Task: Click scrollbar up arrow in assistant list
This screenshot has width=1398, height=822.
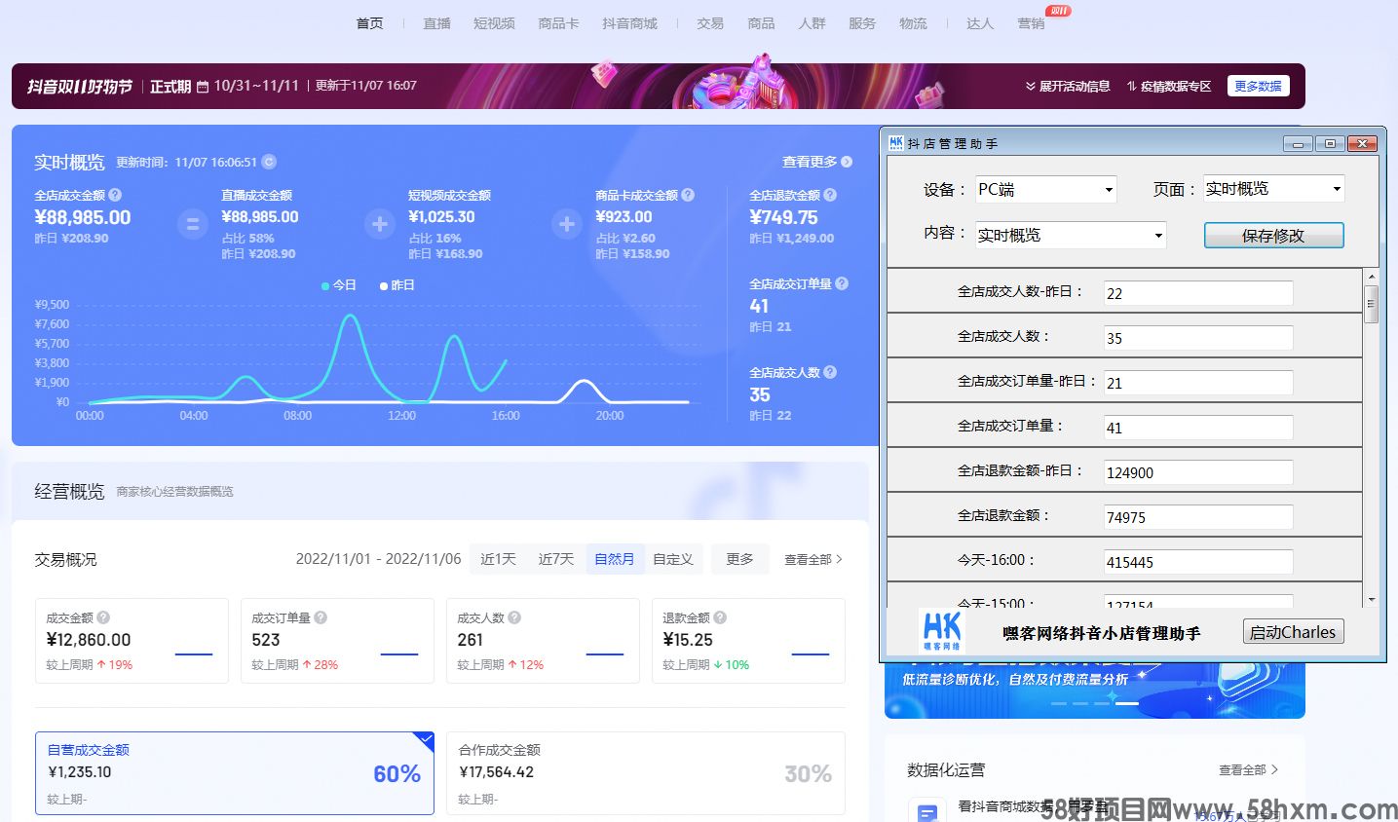Action: click(x=1372, y=277)
